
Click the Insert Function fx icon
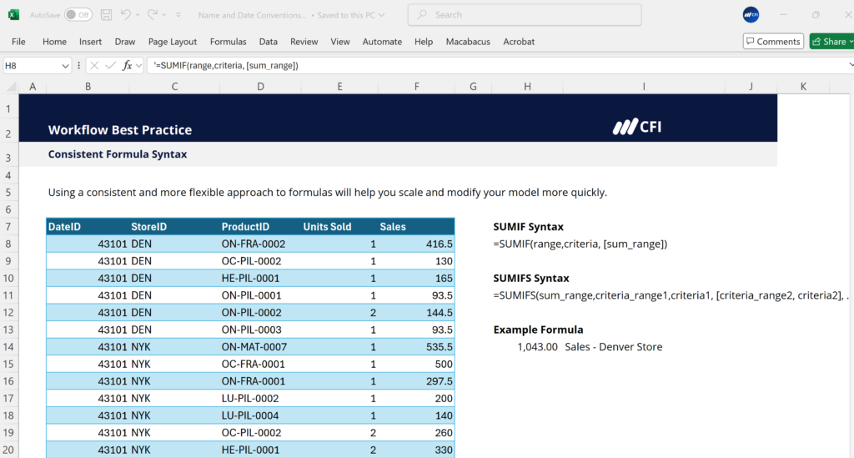[127, 65]
